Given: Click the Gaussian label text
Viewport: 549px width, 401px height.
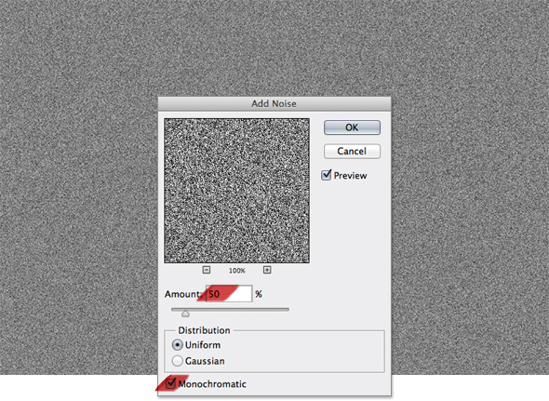Looking at the screenshot, I should (205, 361).
